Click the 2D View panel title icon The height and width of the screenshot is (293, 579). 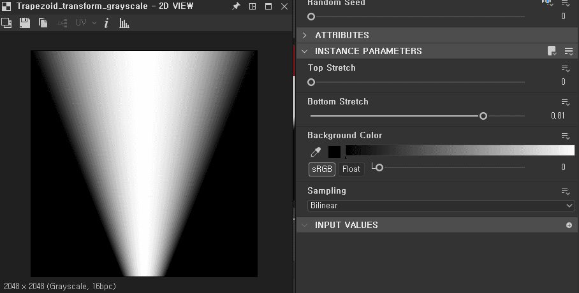click(x=6, y=6)
